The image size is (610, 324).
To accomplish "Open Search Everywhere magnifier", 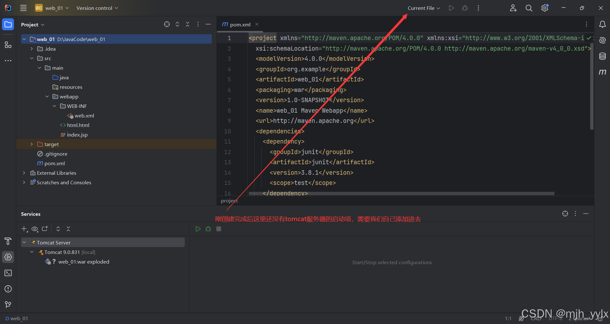I will click(x=529, y=8).
